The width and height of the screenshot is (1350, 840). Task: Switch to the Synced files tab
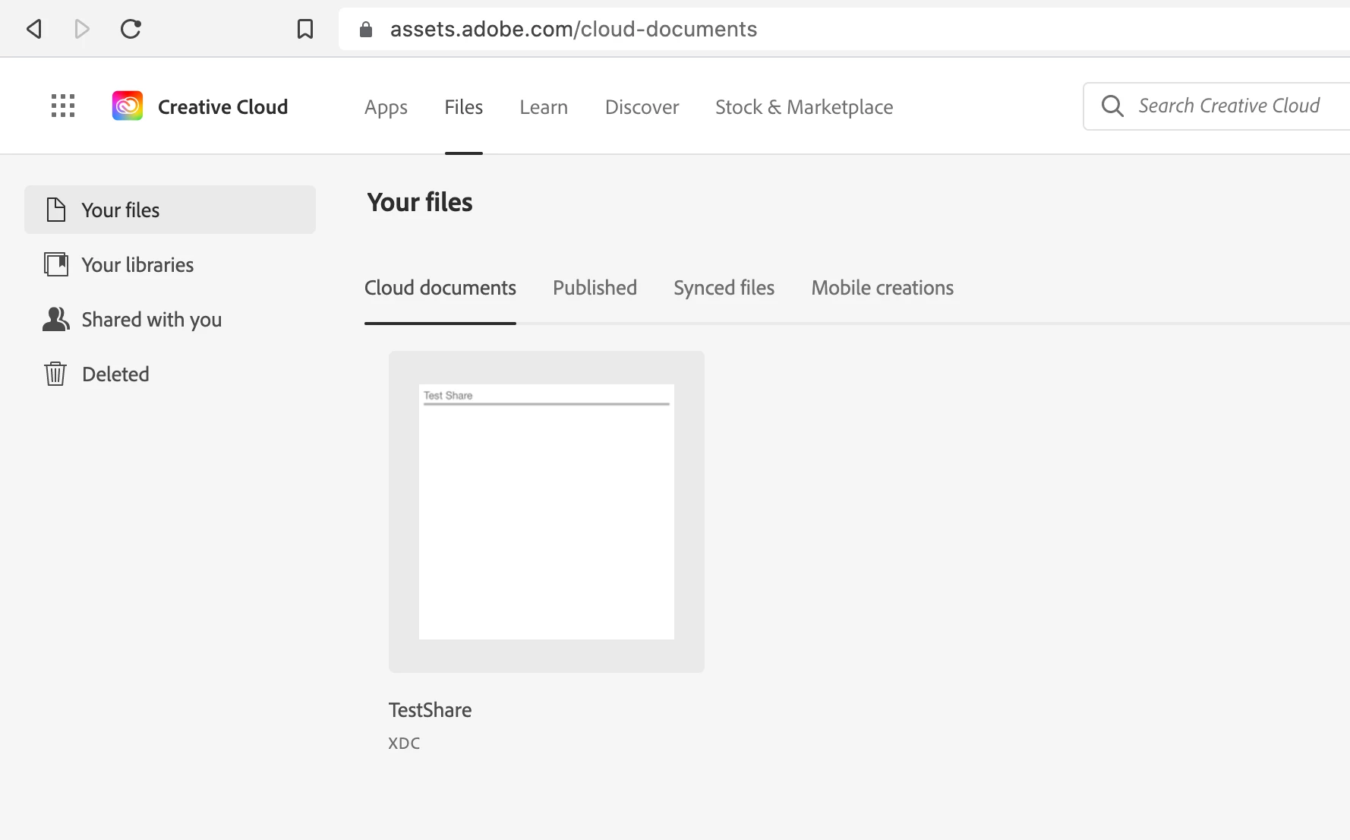[724, 288]
